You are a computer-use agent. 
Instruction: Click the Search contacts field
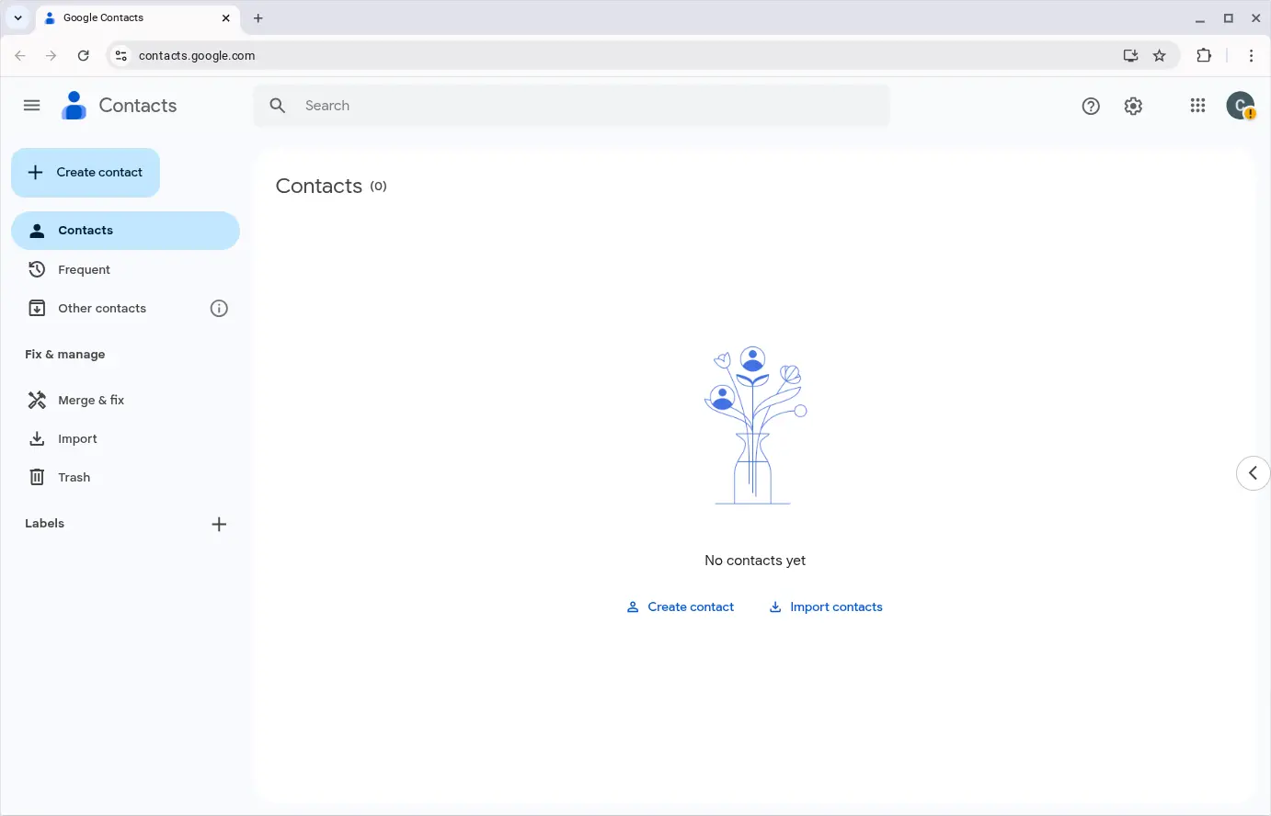click(589, 106)
